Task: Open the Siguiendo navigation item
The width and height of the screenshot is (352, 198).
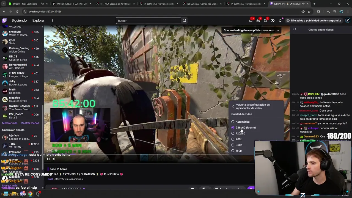Action: [x=19, y=21]
